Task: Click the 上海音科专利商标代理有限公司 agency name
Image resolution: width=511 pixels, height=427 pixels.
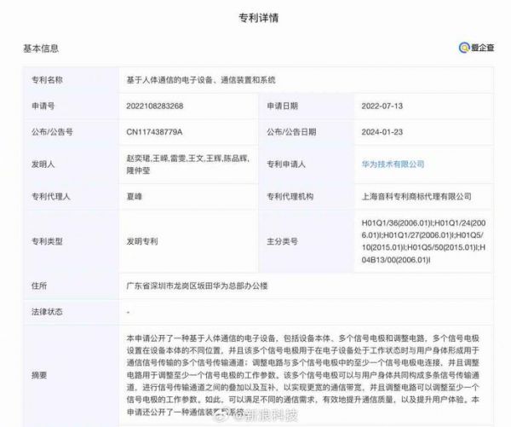Action: 416,196
